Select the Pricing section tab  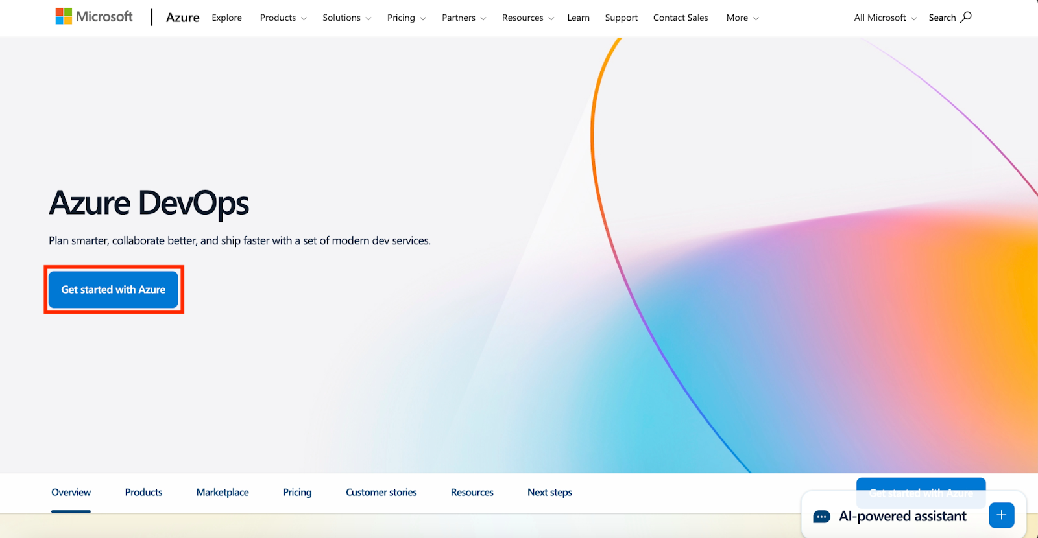[297, 493]
